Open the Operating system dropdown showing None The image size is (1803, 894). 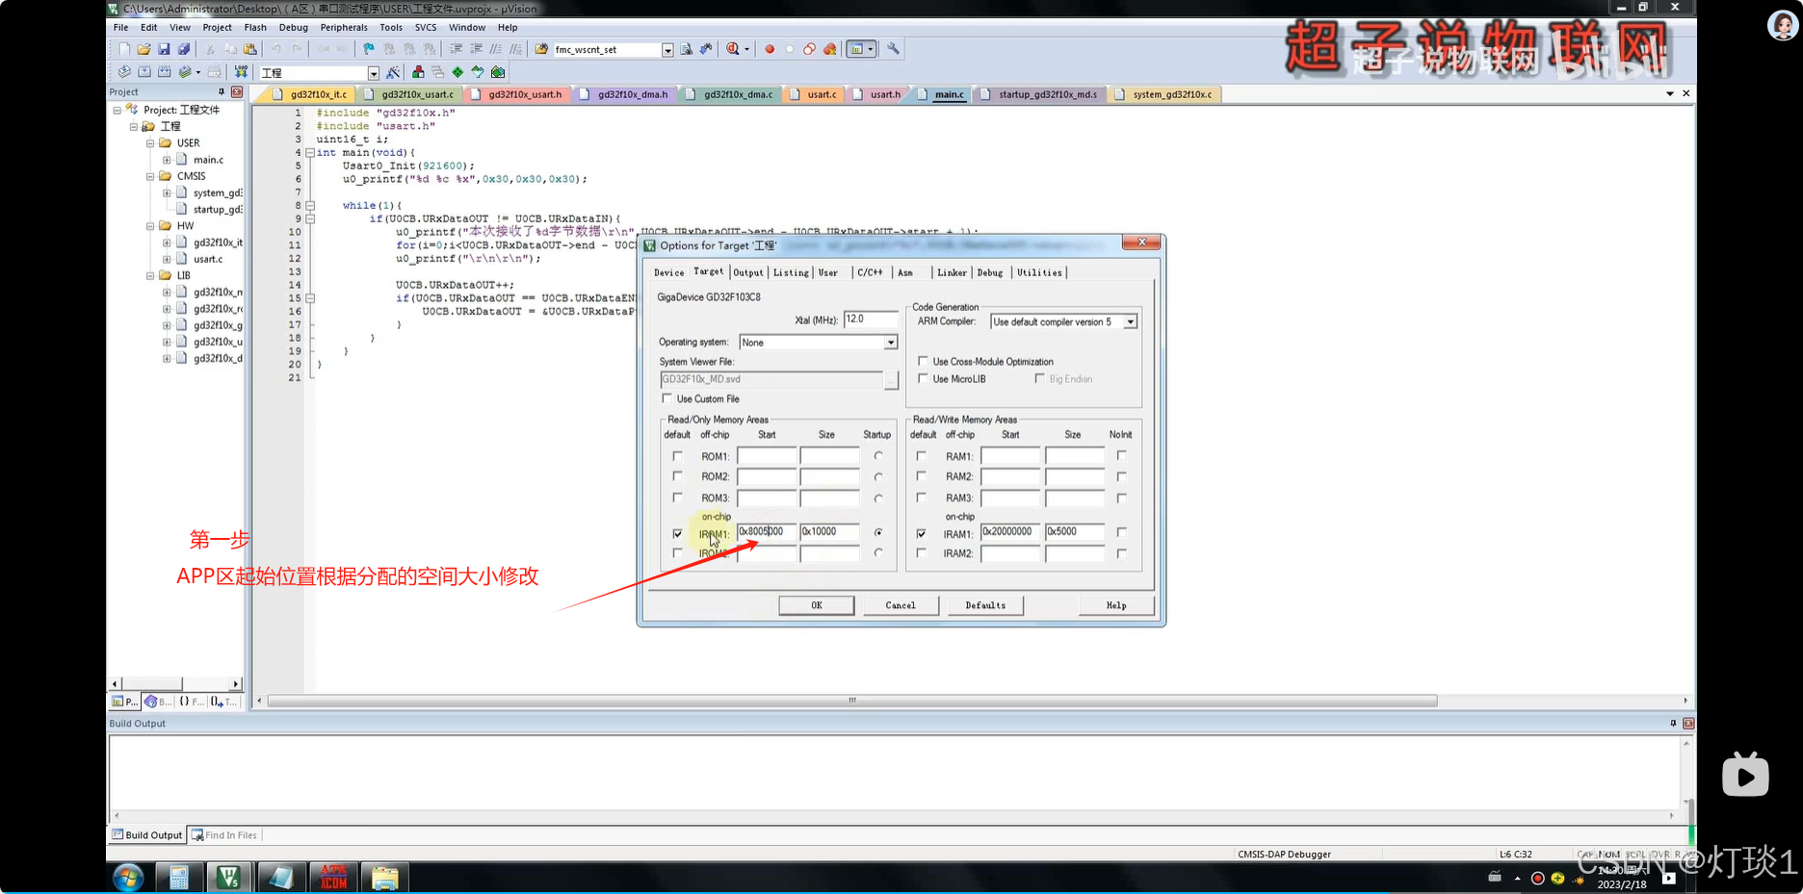pos(890,343)
